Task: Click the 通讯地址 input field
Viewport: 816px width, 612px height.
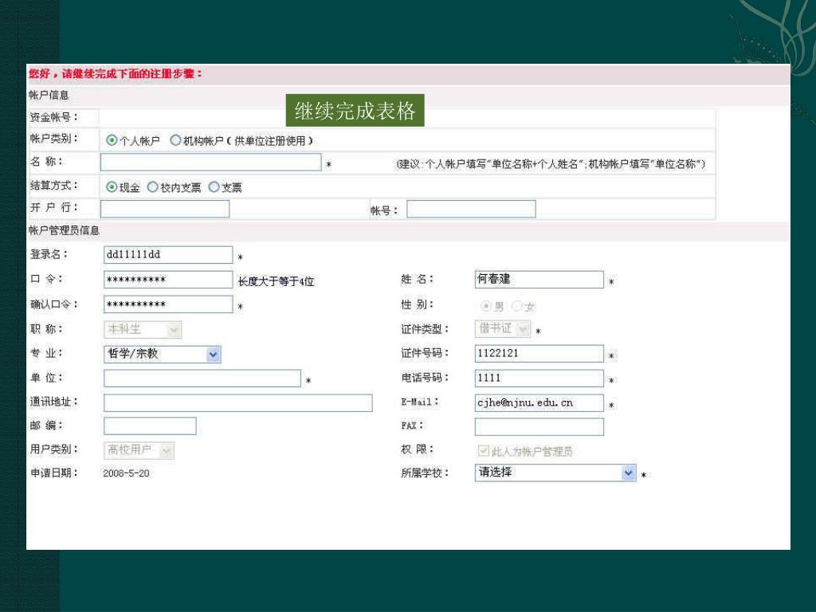Action: coord(238,402)
